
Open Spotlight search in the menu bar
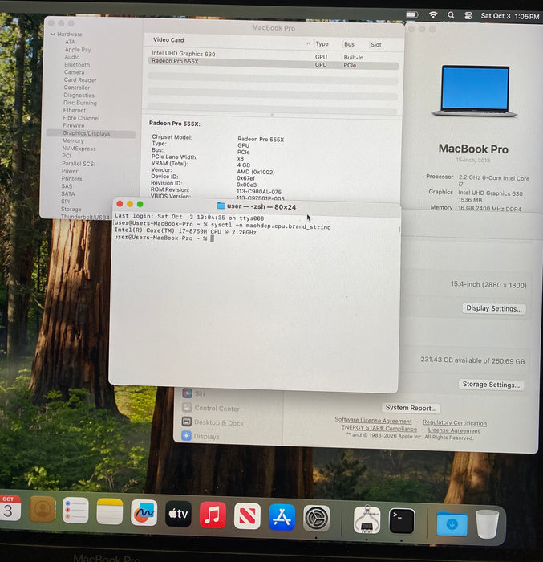tap(451, 15)
